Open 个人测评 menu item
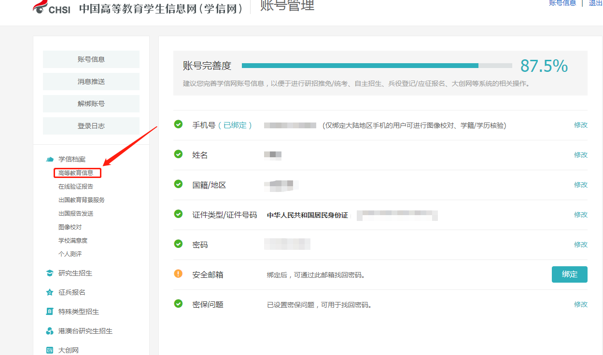 click(70, 254)
